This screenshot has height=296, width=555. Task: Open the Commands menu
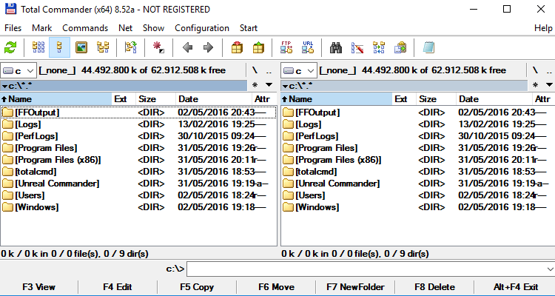point(85,28)
